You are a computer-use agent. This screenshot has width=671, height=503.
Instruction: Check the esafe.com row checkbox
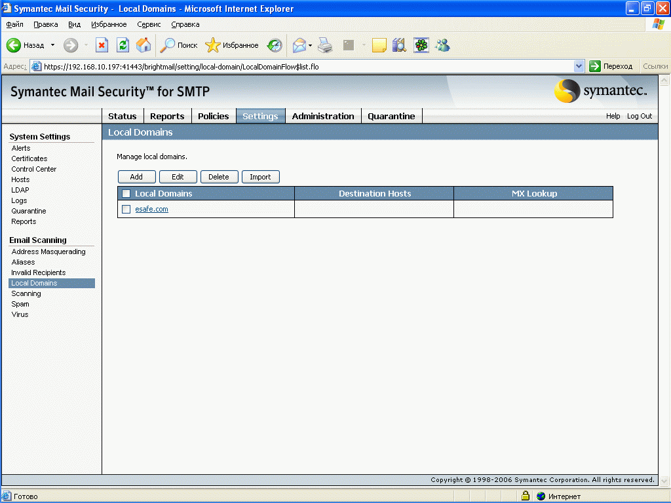point(126,209)
